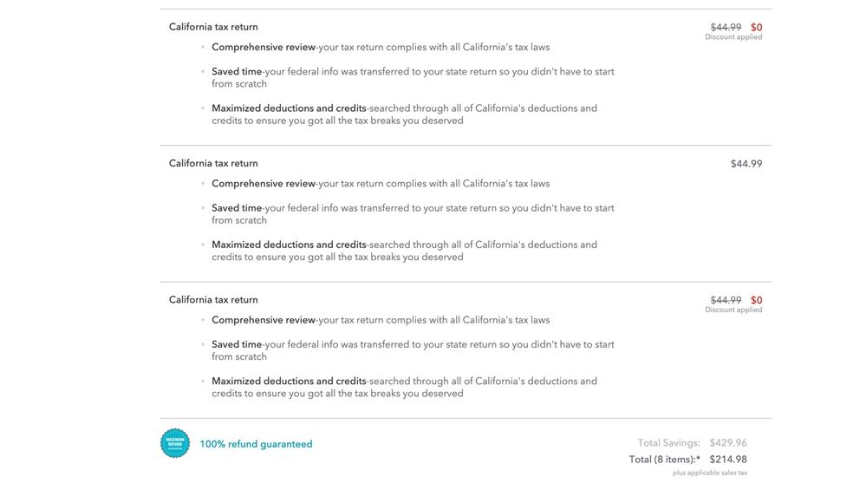Viewport: 866px width, 483px height.
Task: Click the crossed-out $44.99 on first item
Action: 726,27
